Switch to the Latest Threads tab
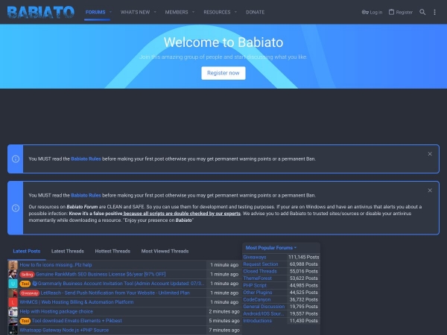Screen dimensions: 447x335 click(x=68, y=251)
